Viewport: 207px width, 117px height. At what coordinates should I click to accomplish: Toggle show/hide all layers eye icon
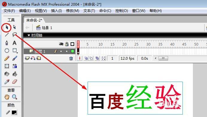(x=61, y=44)
